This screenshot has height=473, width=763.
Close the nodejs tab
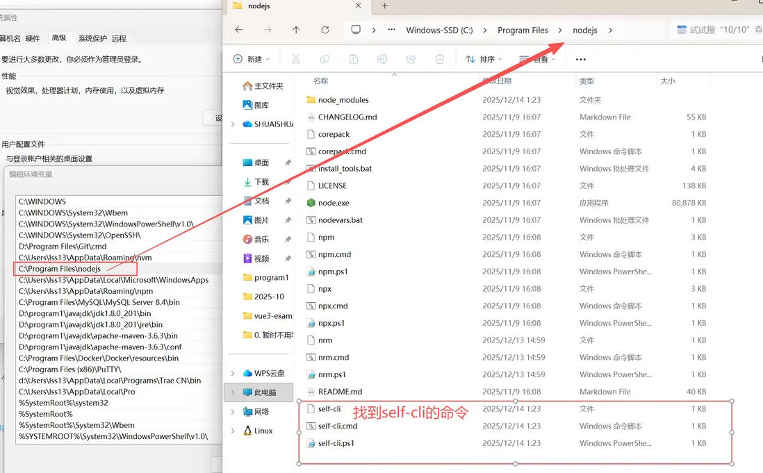coord(358,6)
